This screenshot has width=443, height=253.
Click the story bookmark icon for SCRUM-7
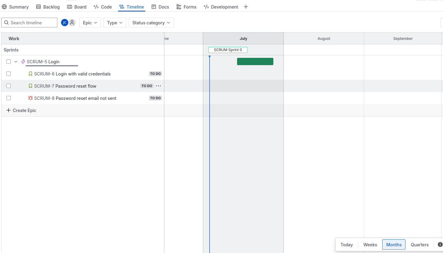point(31,86)
